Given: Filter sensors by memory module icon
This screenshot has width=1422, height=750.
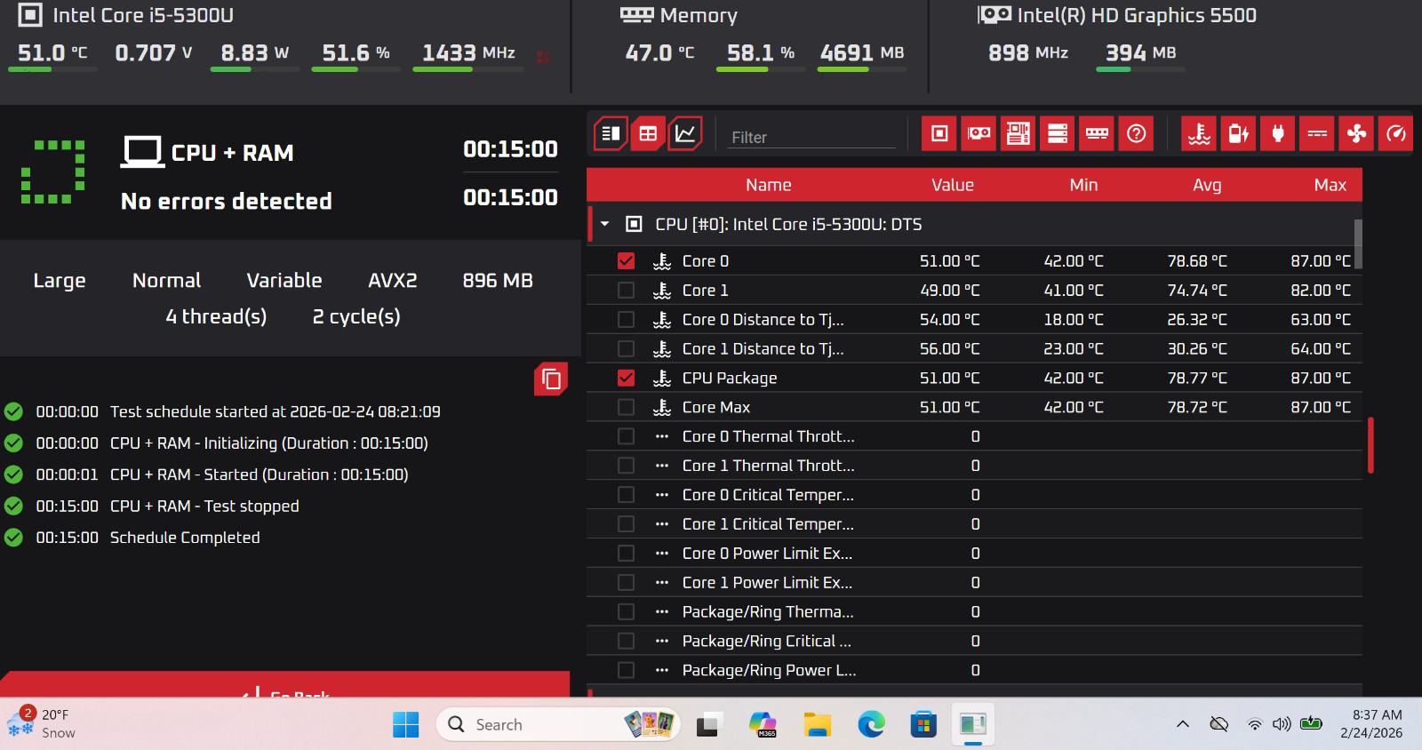Looking at the screenshot, I should coord(1097,133).
